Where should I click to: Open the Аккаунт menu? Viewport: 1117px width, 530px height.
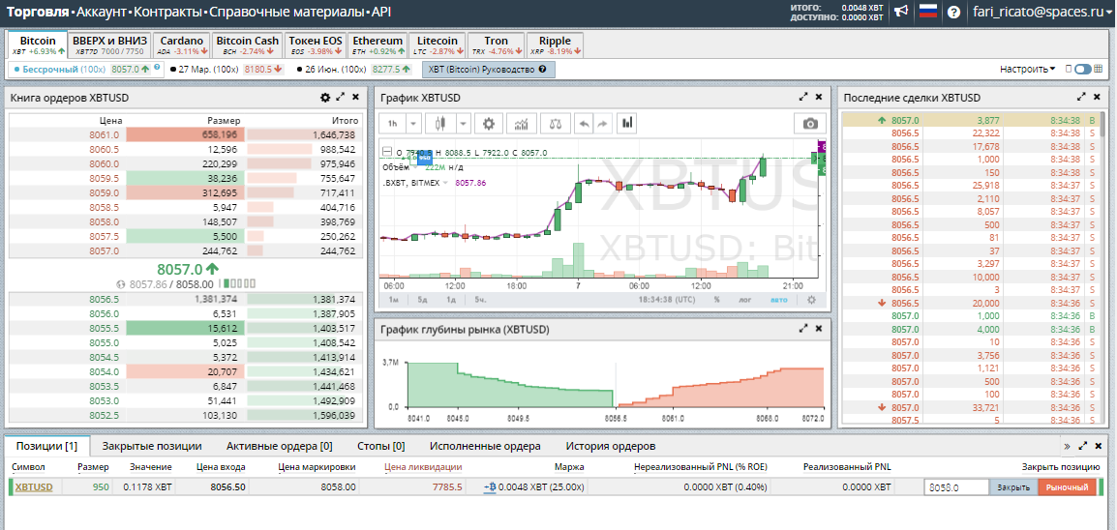tap(103, 13)
